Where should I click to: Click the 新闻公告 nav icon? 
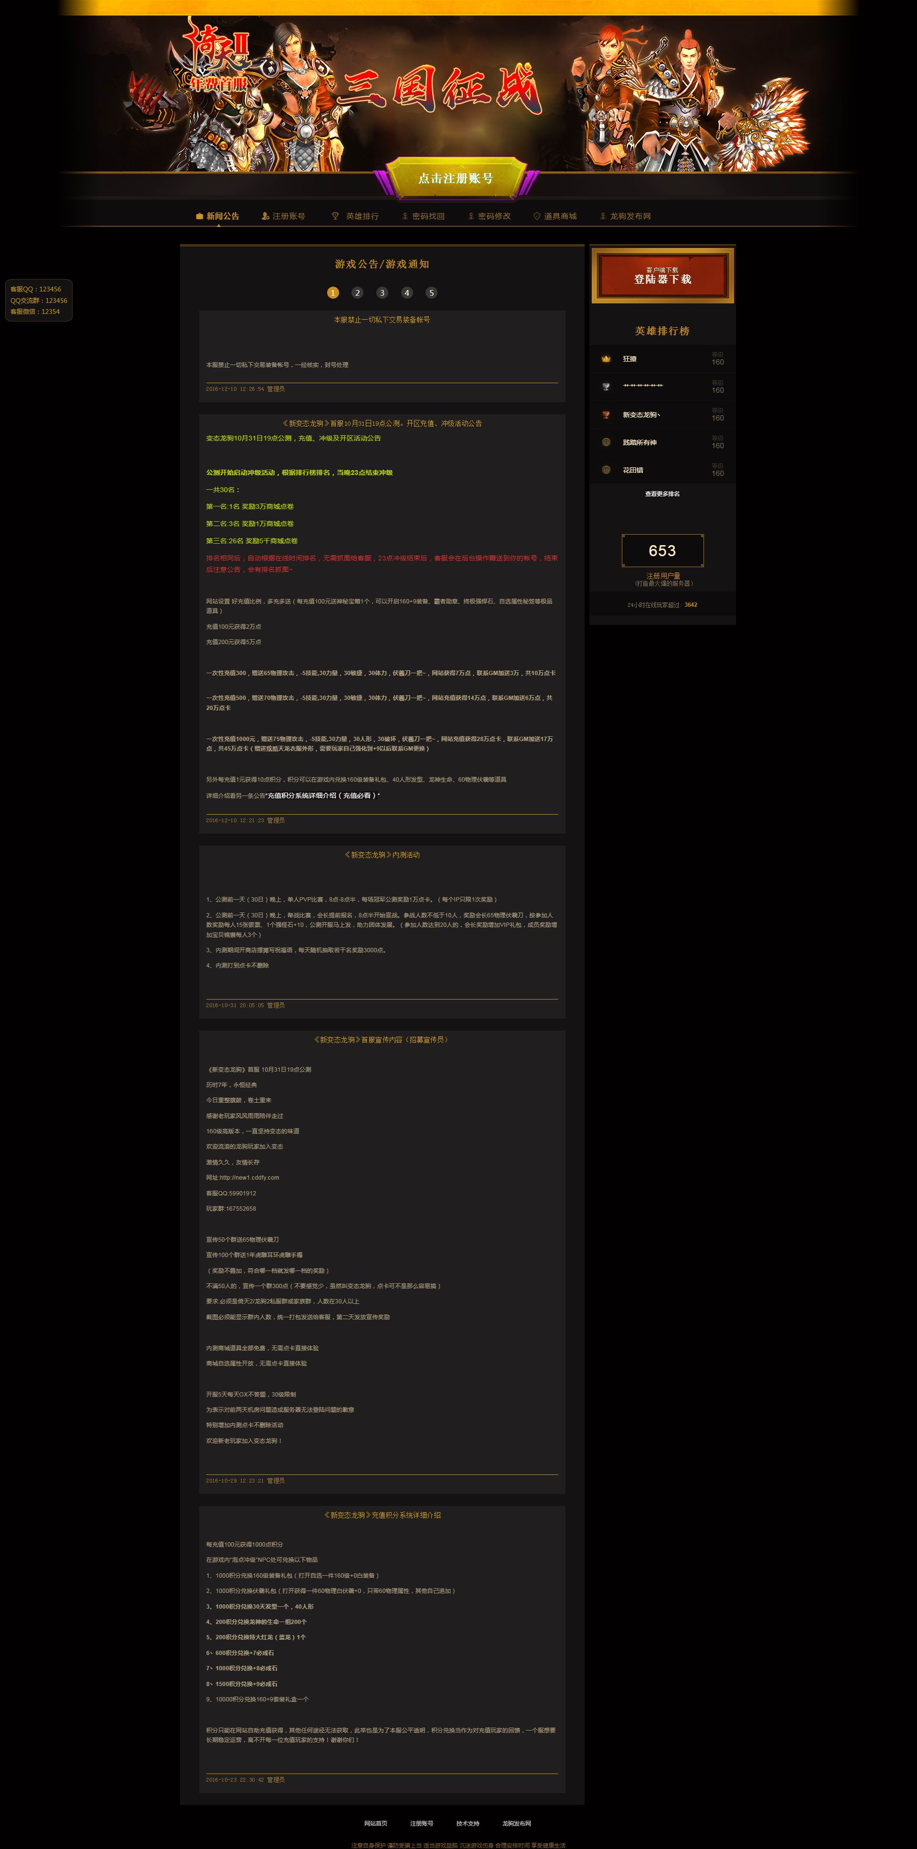tap(200, 216)
